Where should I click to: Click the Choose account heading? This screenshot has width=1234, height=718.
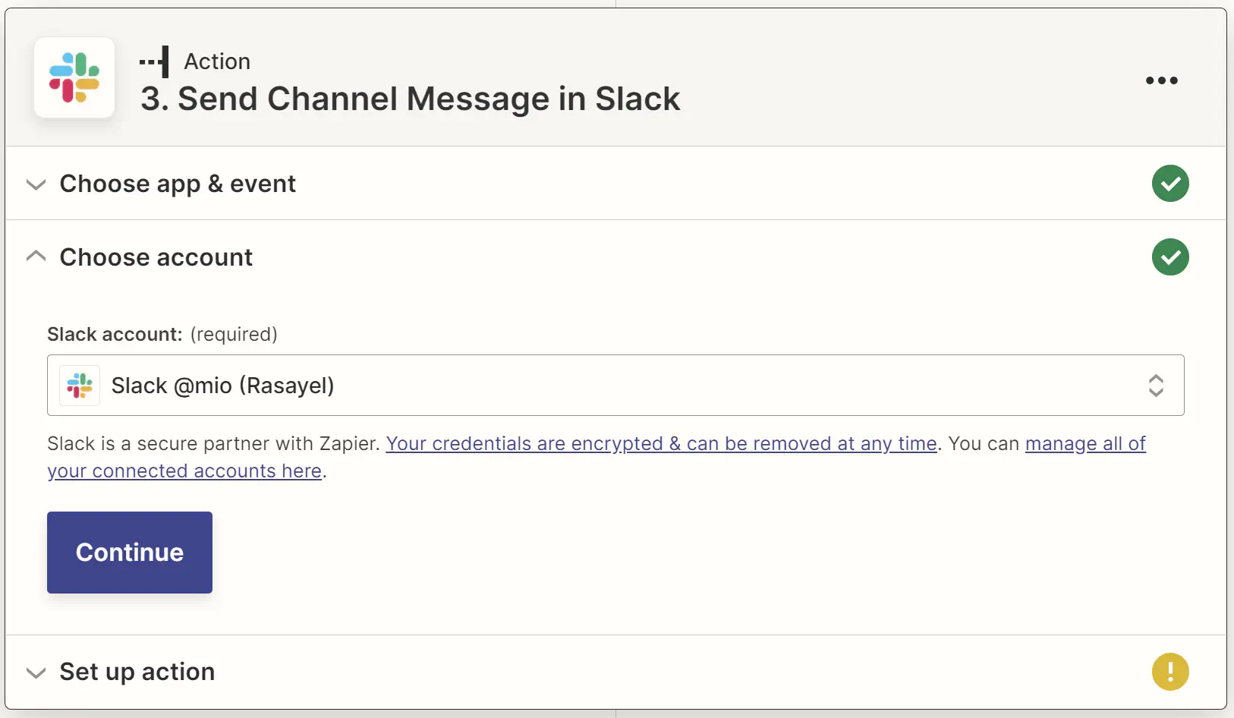pos(156,257)
